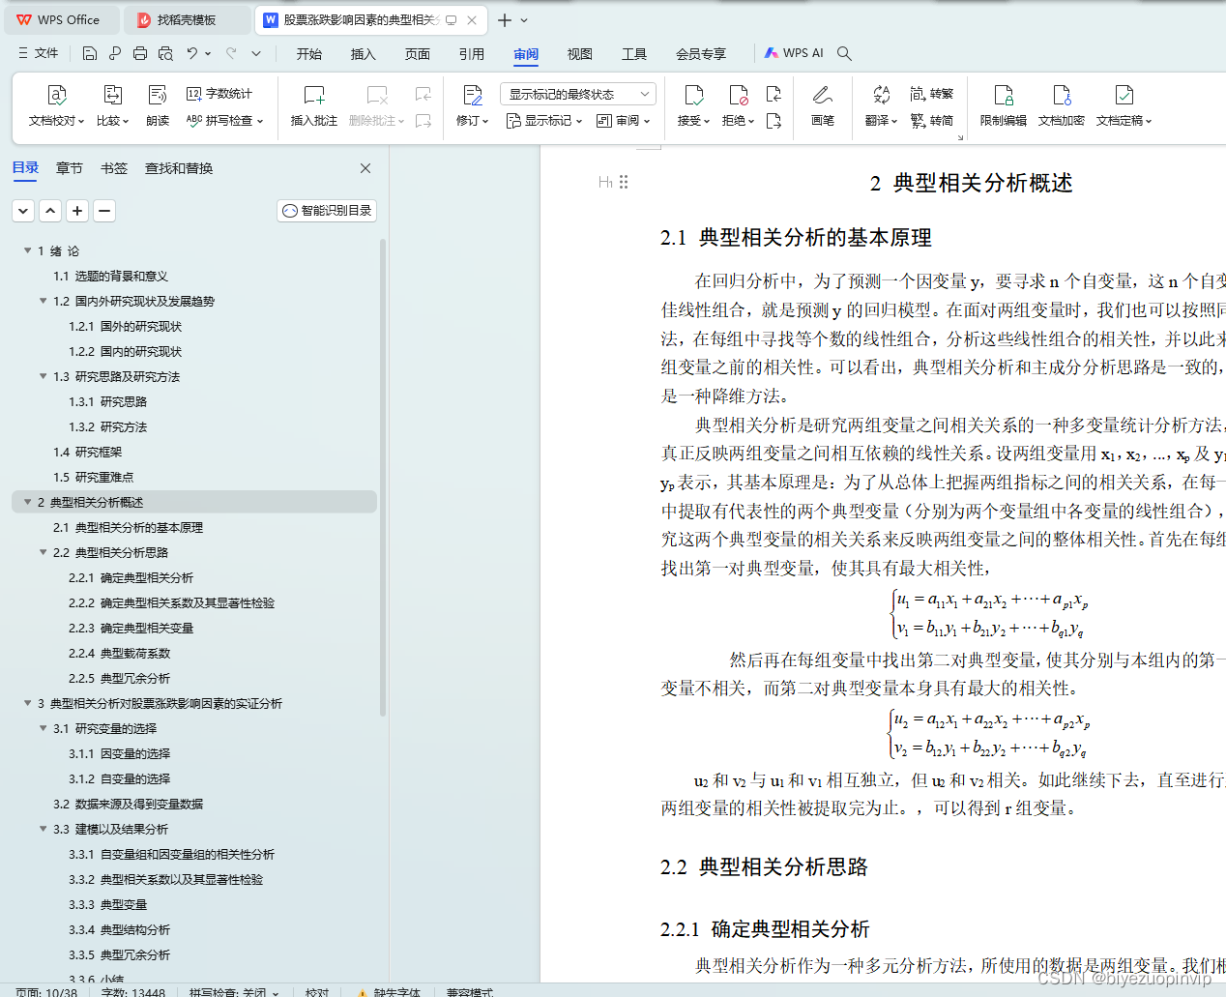Click the 智能识别目录 button
Image resolution: width=1226 pixels, height=997 pixels.
click(327, 210)
